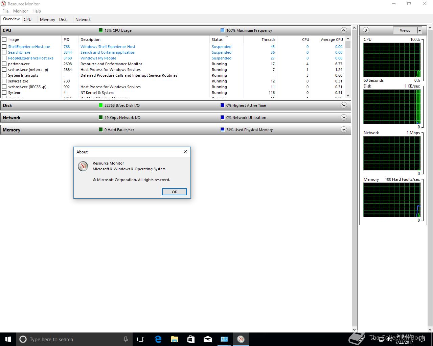Open the Monitor menu
The height and width of the screenshot is (346, 433).
tap(20, 11)
